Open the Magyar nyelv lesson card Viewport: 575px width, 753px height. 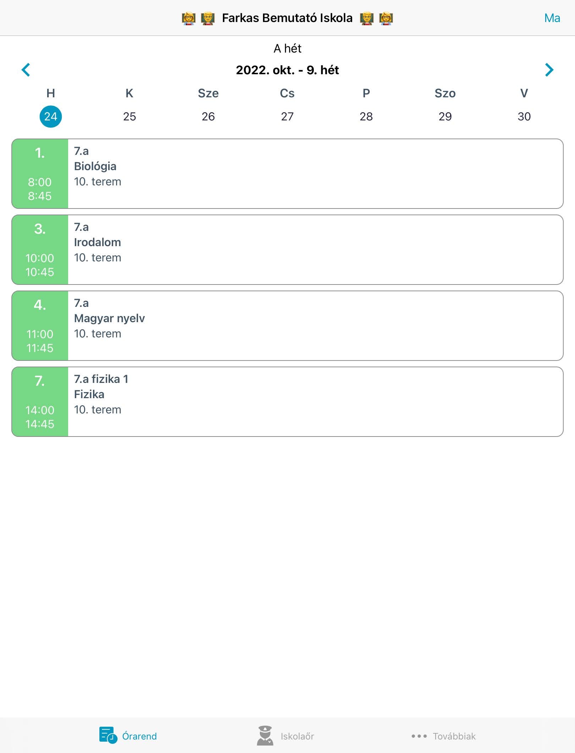coord(287,326)
